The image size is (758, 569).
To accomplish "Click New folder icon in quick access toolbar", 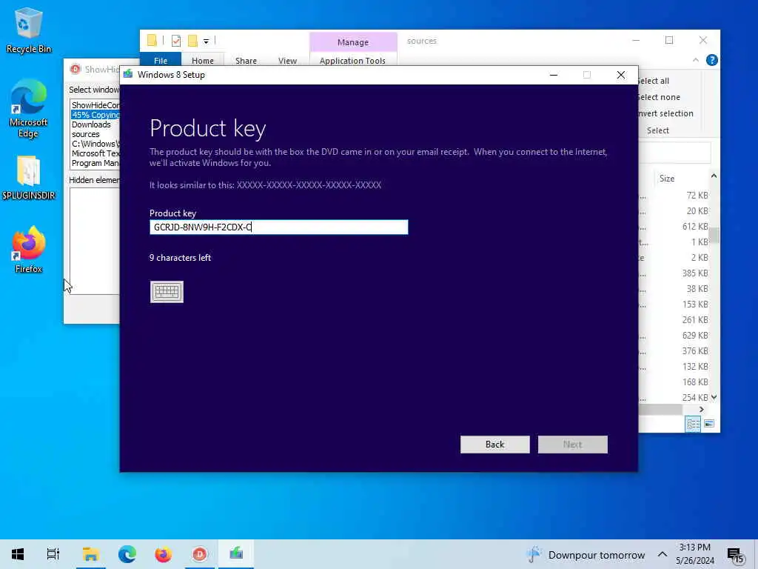I will point(192,41).
